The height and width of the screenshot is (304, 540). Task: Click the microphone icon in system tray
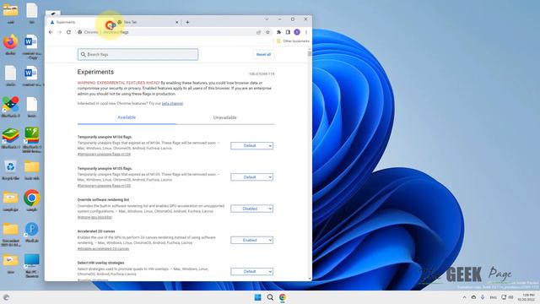pyautogui.click(x=483, y=297)
